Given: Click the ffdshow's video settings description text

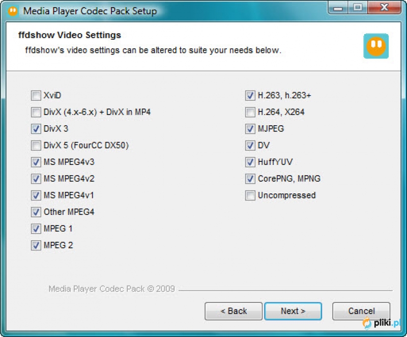Looking at the screenshot, I should pos(153,50).
